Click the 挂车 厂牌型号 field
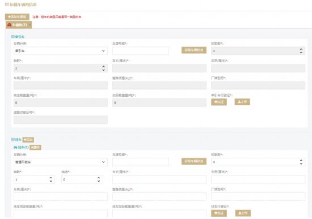The width and height of the screenshot is (312, 219). coord(258,196)
